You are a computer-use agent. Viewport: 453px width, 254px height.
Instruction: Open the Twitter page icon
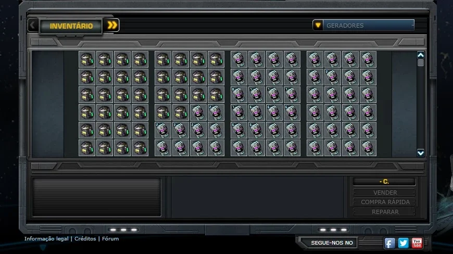point(404,243)
